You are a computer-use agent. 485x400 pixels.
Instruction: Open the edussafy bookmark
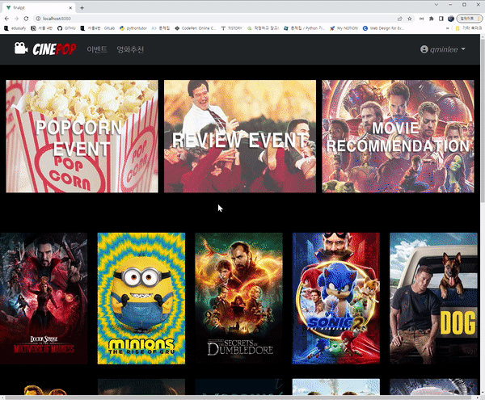tap(15, 28)
